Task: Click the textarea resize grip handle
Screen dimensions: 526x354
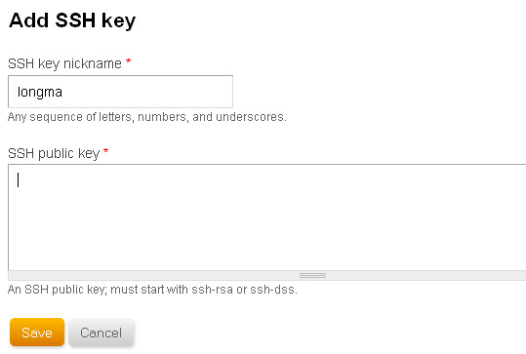Action: tap(312, 276)
